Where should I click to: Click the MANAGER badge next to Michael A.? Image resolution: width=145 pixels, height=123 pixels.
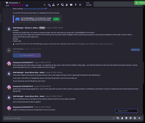42,28
